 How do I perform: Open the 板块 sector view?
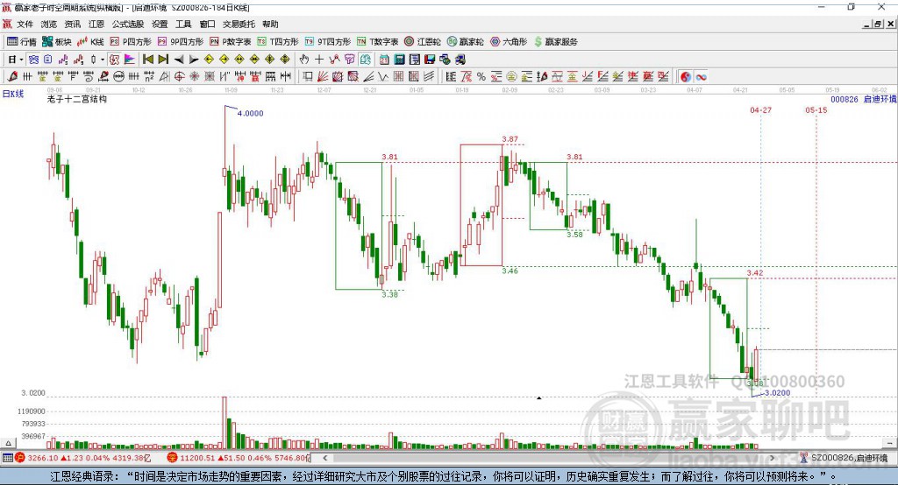point(57,42)
